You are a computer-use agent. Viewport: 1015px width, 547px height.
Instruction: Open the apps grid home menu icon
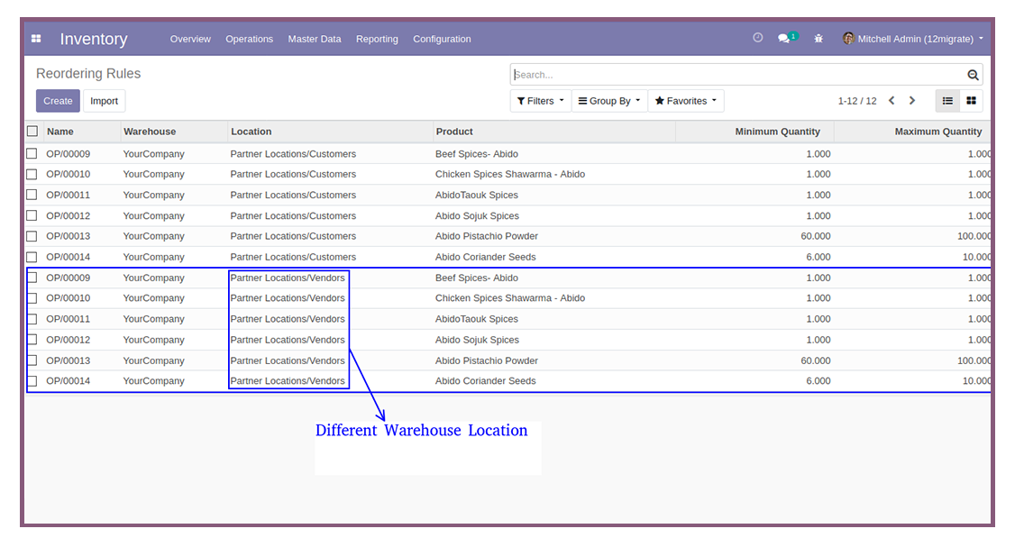(x=36, y=39)
